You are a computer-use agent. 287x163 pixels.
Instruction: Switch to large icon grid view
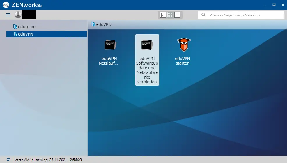(x=170, y=15)
